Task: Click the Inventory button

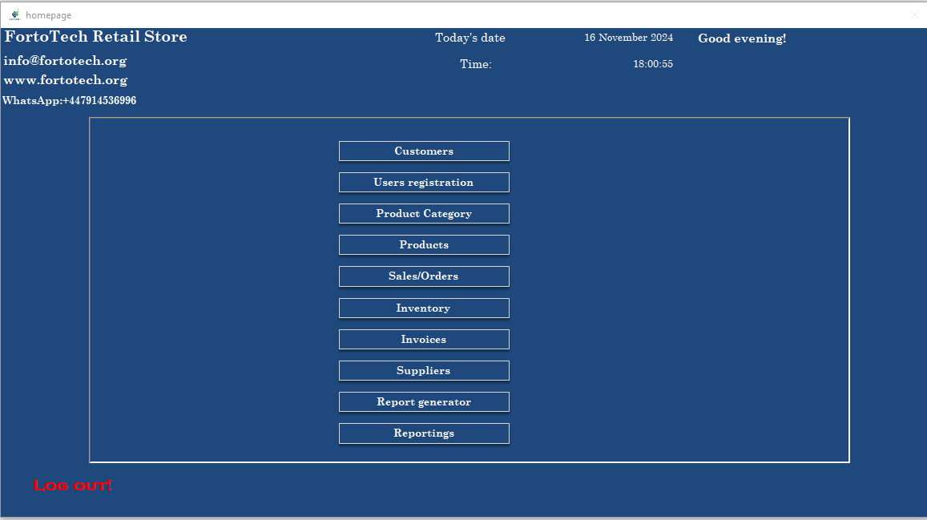Action: point(424,308)
